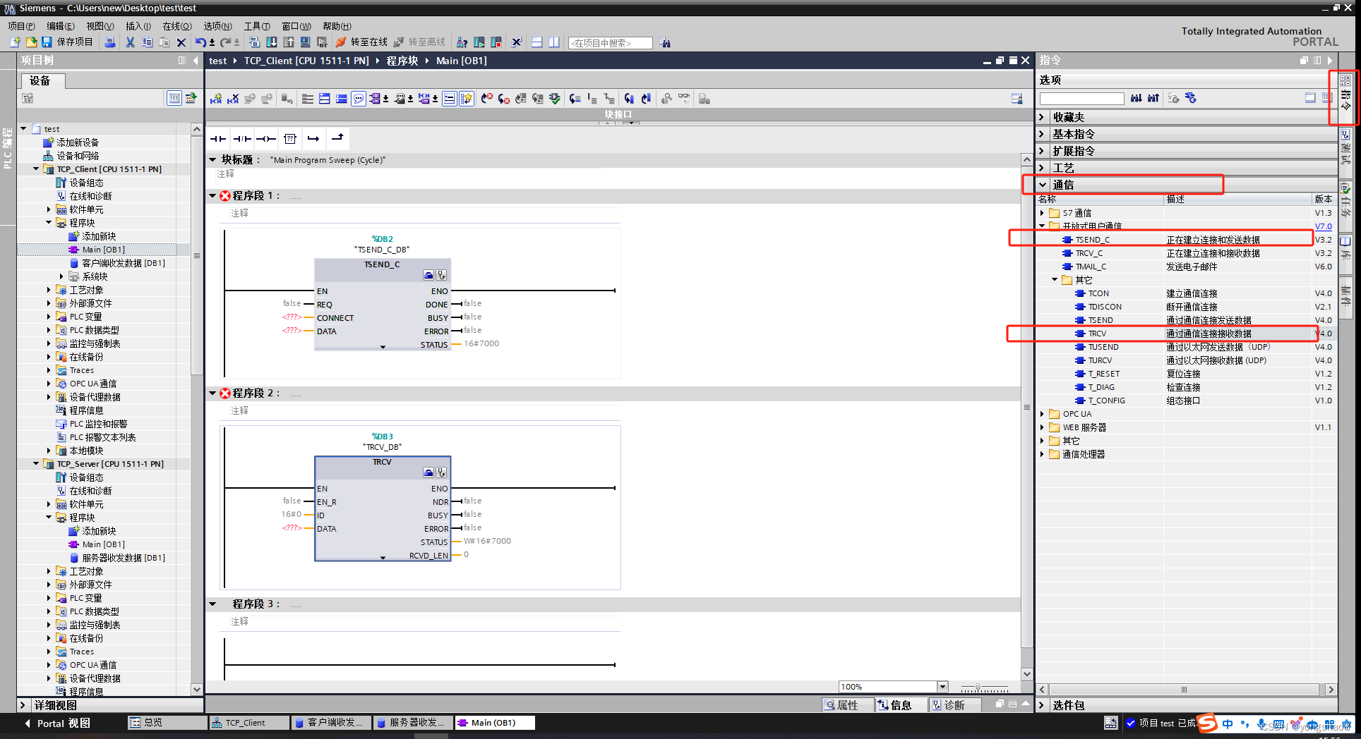Switch to the 总览 overview taskbar tab
1361x739 pixels.
167,723
